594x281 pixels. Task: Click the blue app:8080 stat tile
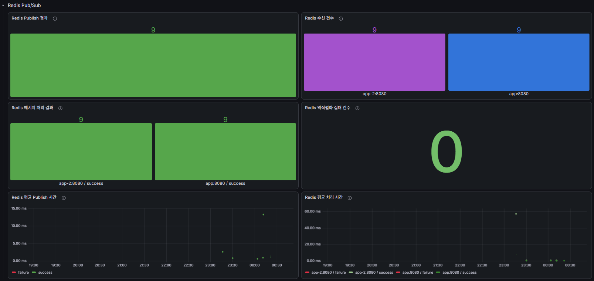point(519,62)
